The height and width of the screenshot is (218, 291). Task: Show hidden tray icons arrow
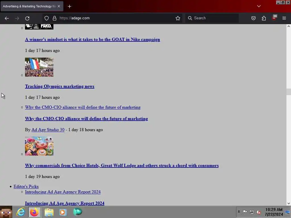pyautogui.click(x=239, y=212)
